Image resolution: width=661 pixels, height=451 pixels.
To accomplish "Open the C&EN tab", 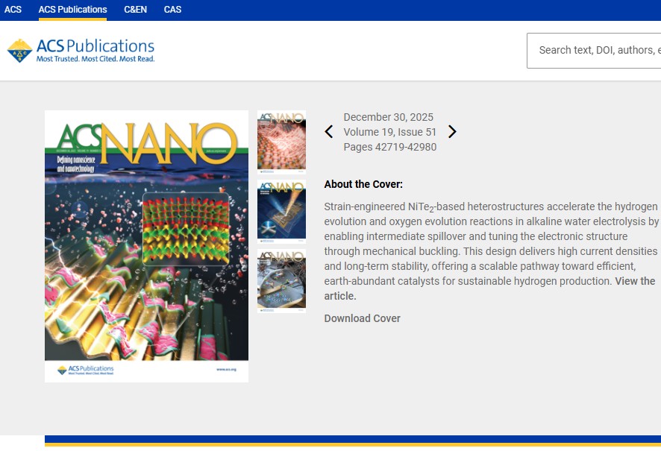I will coord(135,9).
